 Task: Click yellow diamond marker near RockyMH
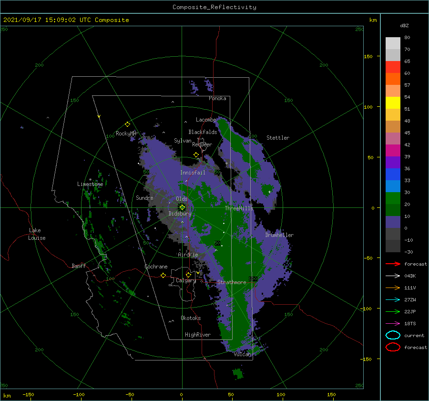(127, 124)
